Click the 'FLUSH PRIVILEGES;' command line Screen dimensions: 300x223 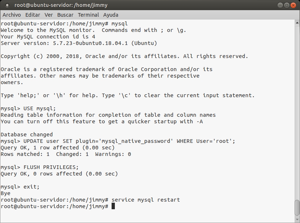pos(51,167)
